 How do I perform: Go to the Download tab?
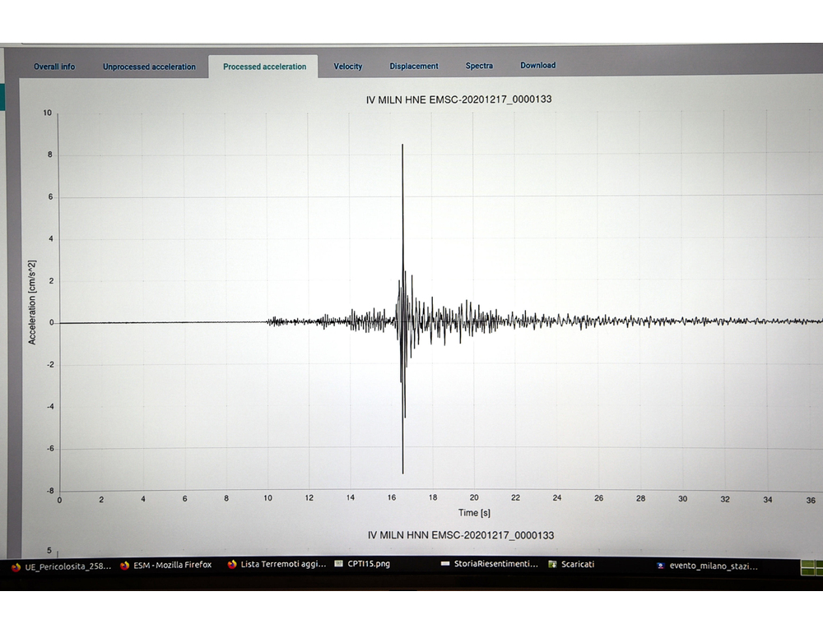[537, 66]
